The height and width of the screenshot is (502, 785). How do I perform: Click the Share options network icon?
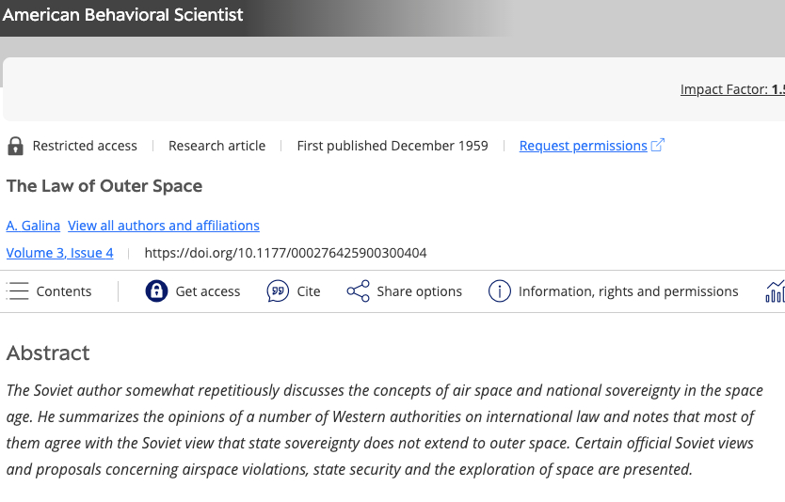(358, 291)
